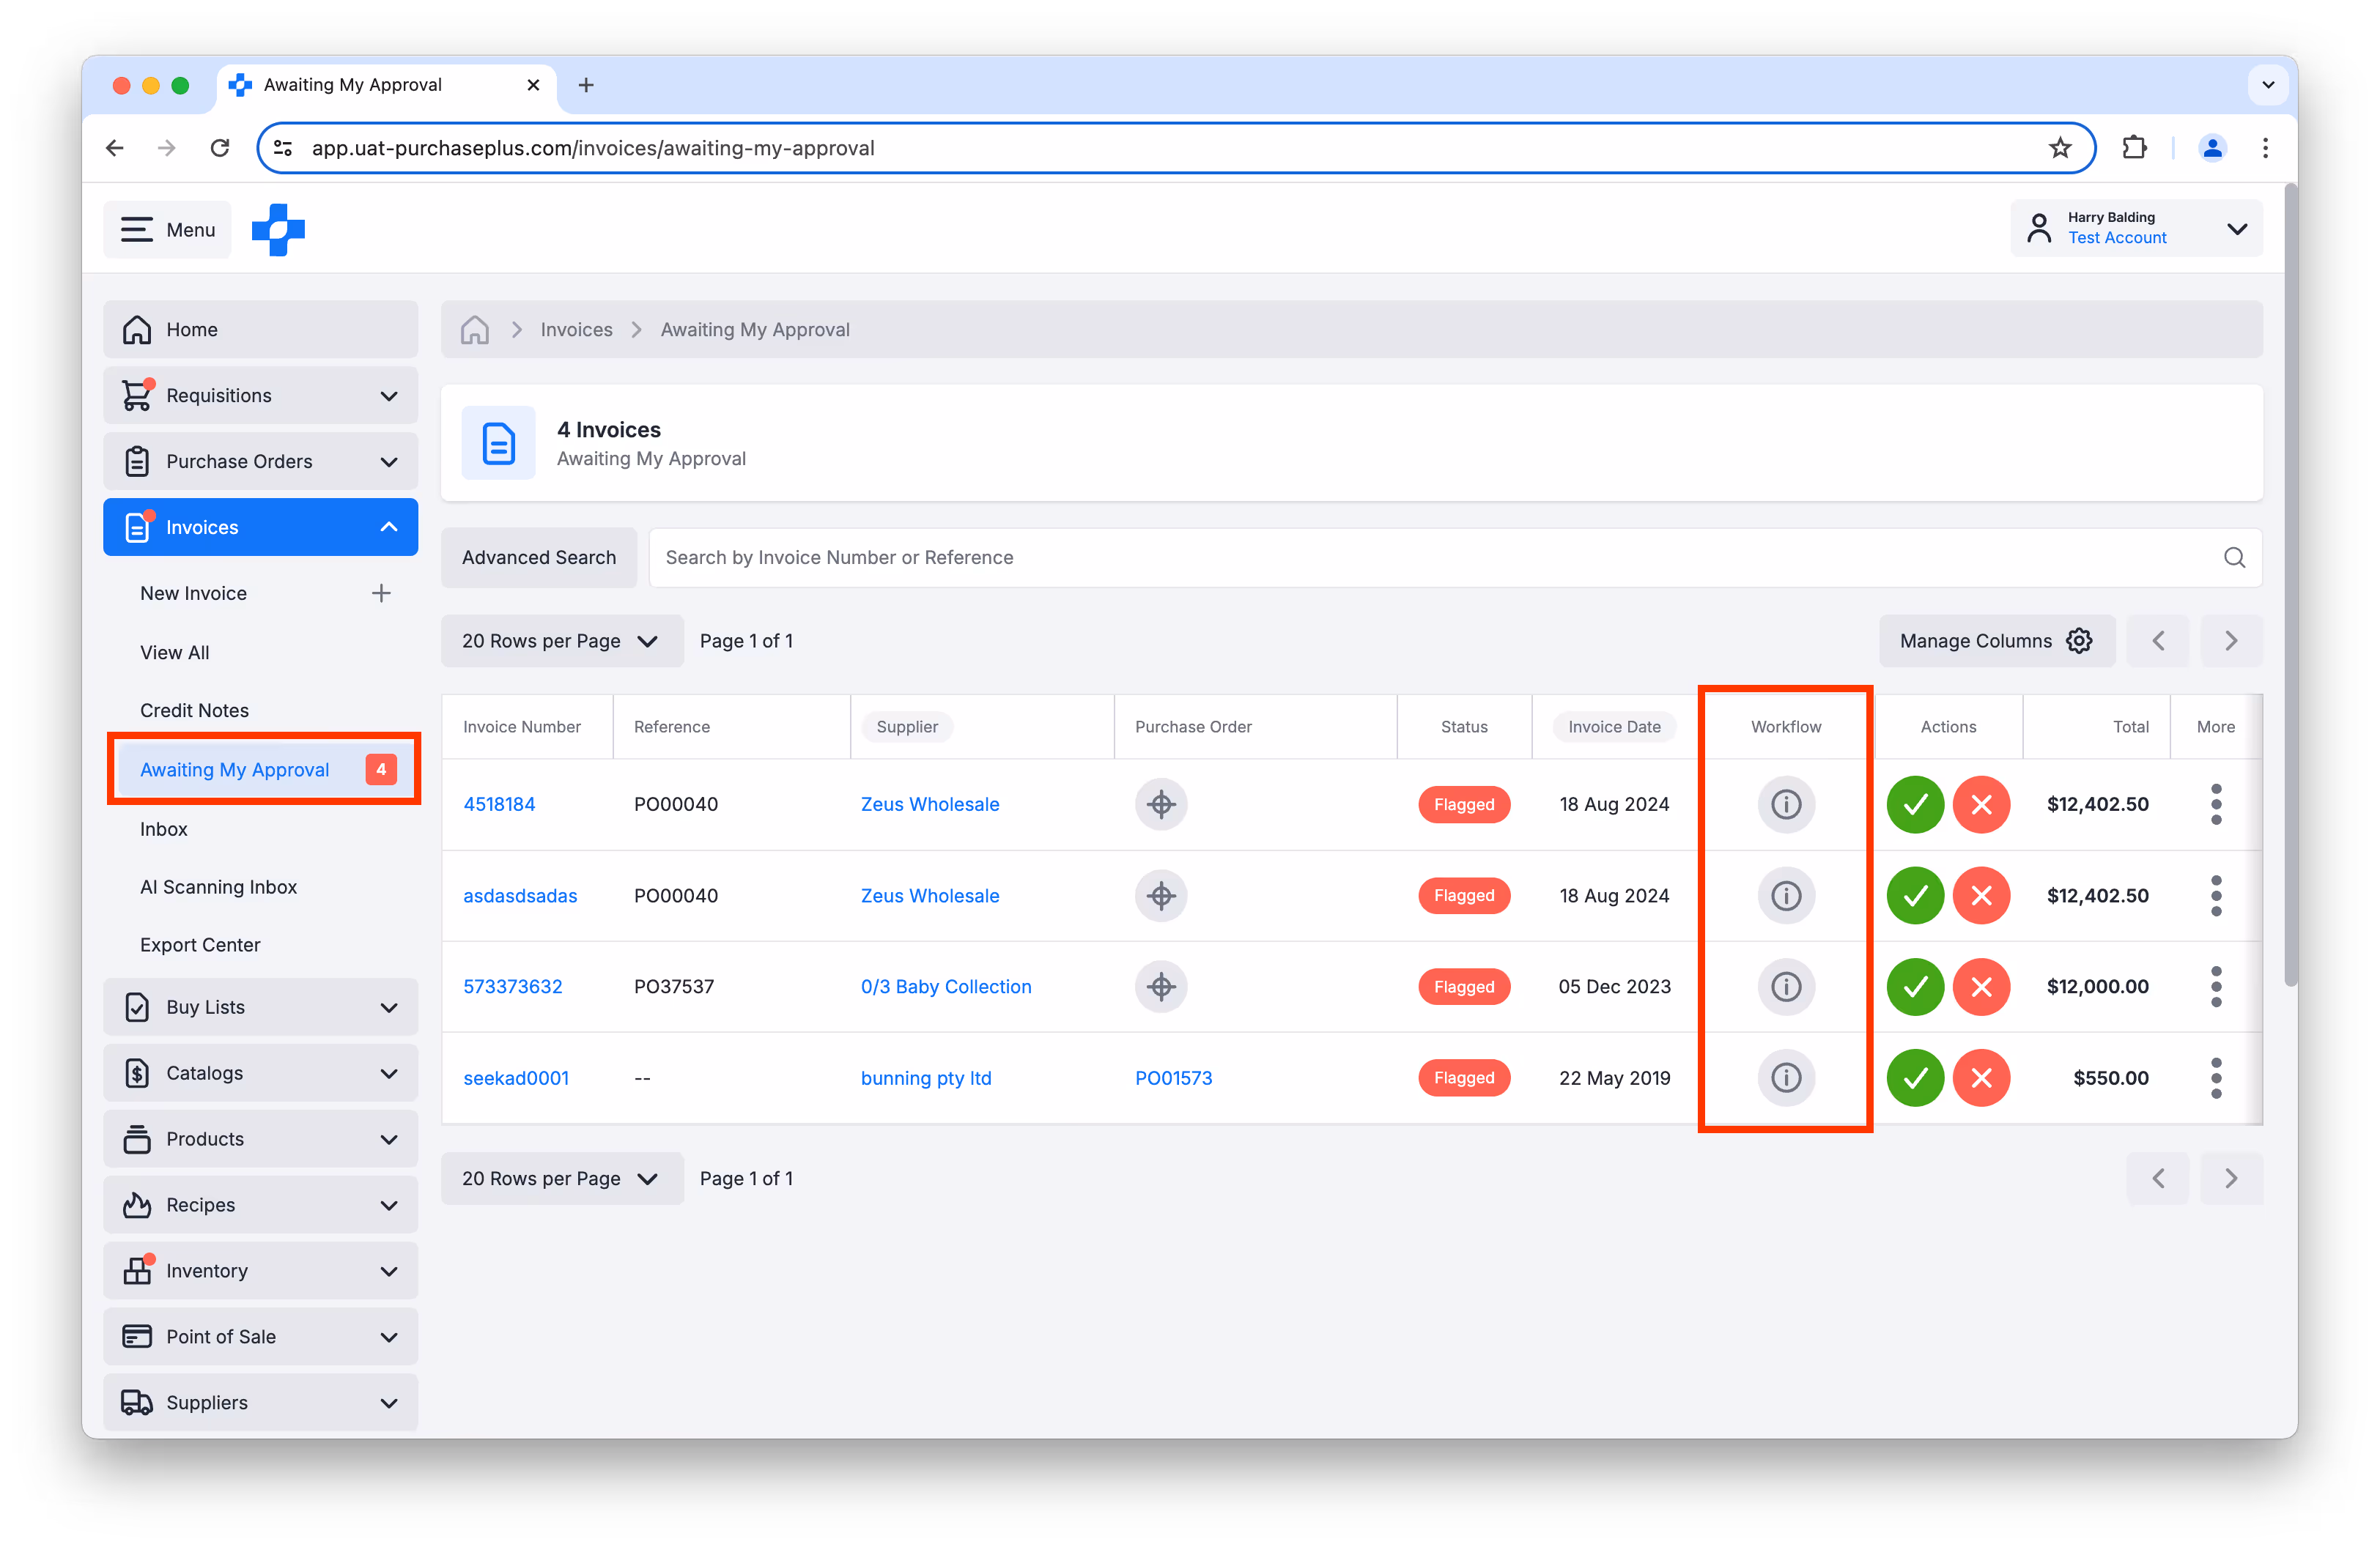2380x1547 pixels.
Task: Open More options for invoice 4518184
Action: (2215, 804)
